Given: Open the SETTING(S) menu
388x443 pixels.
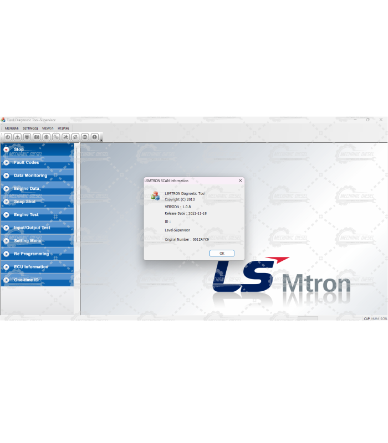Looking at the screenshot, I should tap(30, 128).
